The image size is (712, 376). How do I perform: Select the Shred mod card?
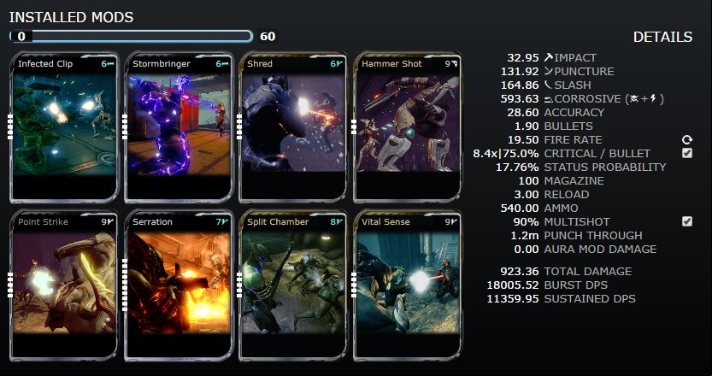coord(293,127)
